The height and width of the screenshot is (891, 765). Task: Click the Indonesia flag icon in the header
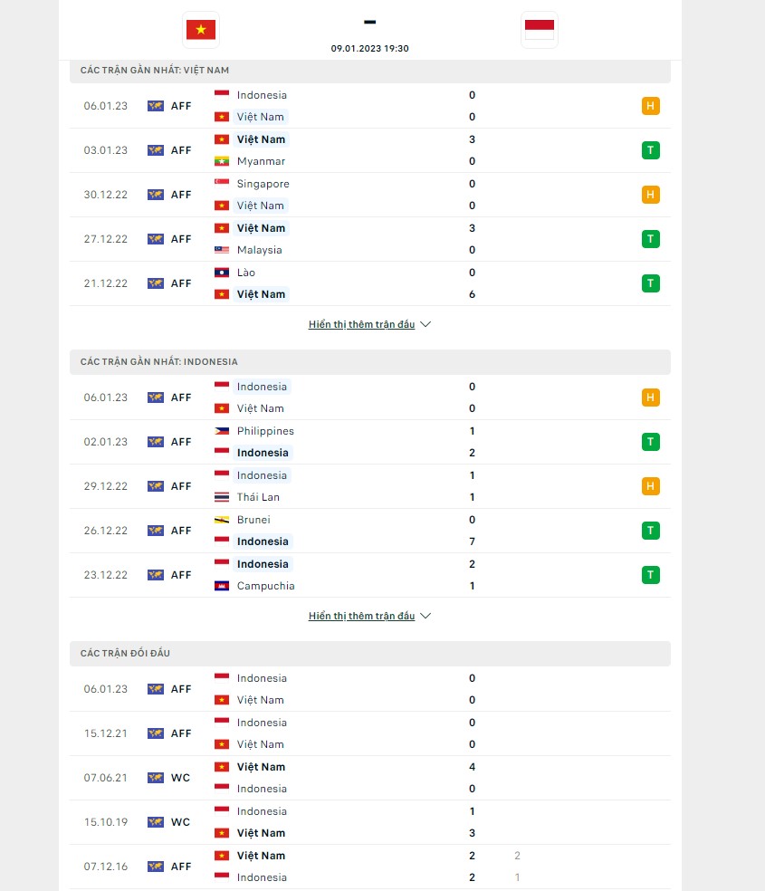540,29
